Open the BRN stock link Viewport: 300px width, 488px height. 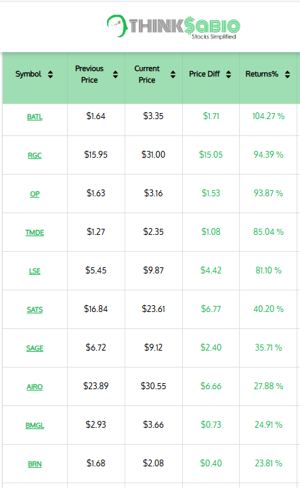pos(35,464)
